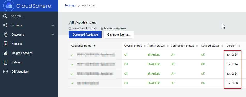This screenshot has width=246, height=97.
Task: Go to Settings breadcrumb
Action: pos(70,5)
